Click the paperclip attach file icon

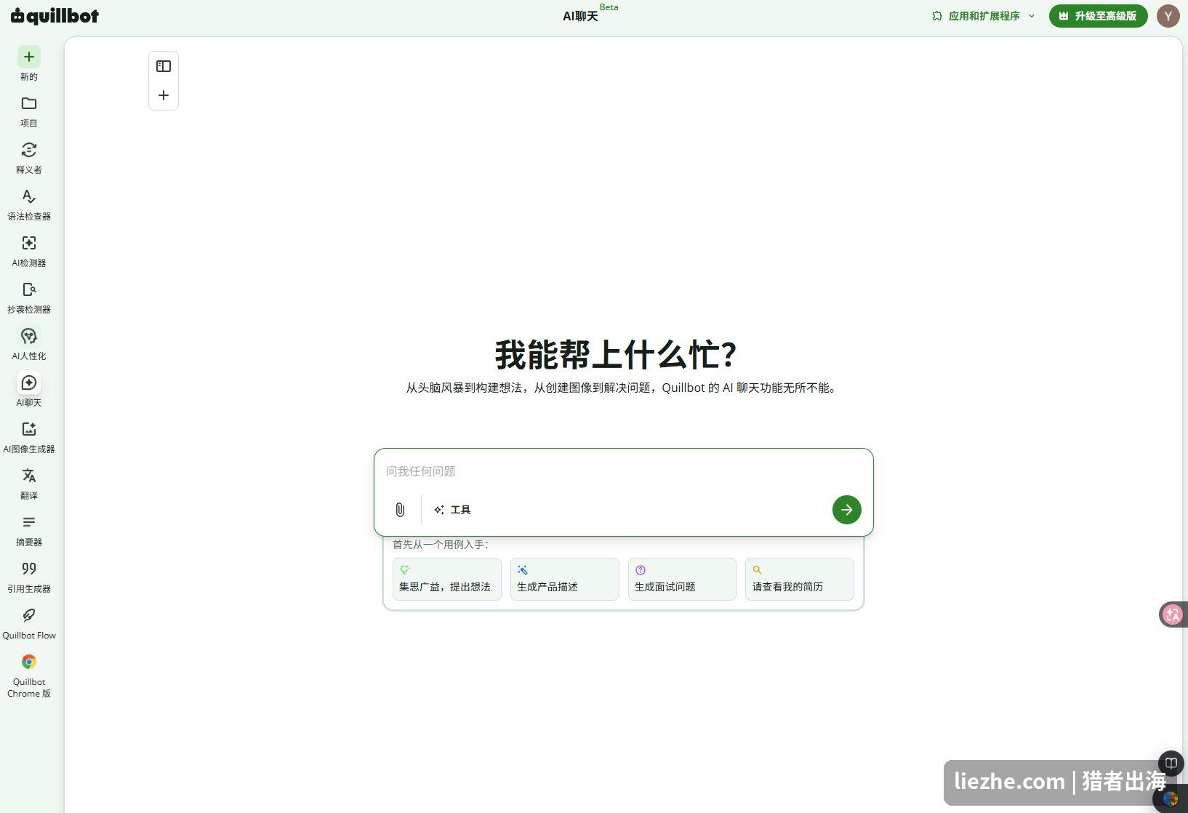point(400,510)
